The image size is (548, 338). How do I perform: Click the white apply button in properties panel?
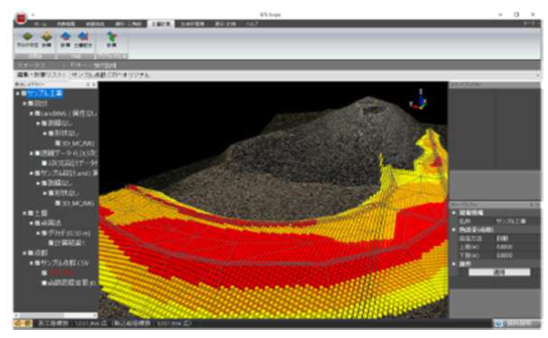pos(499,272)
